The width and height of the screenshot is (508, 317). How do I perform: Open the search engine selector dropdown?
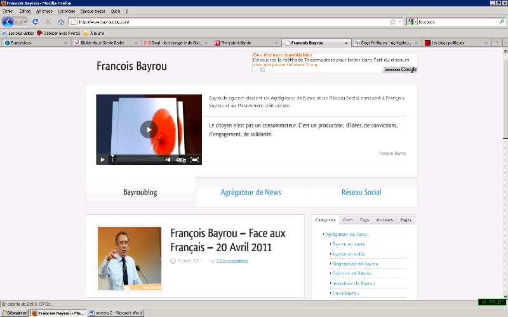click(412, 22)
